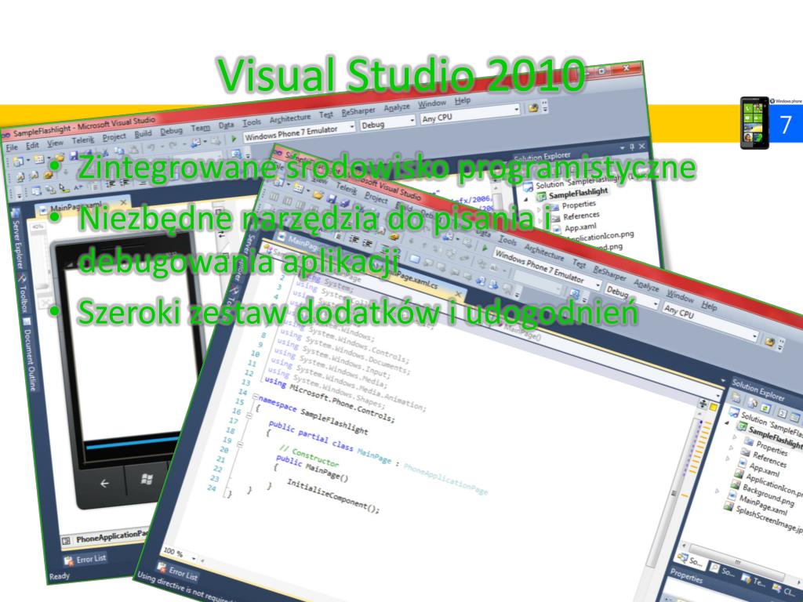Click the phone Windows Start button in designer
803x602 pixels.
point(147,479)
